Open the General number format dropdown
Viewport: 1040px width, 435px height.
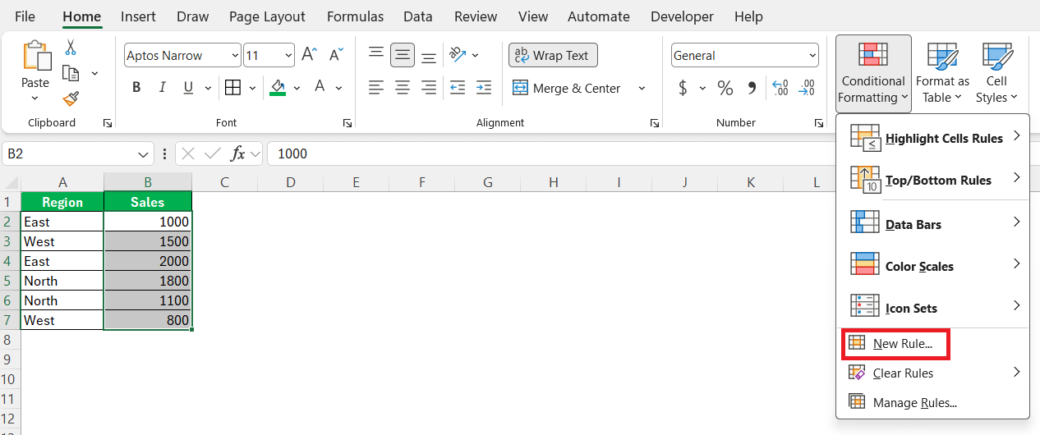[744, 56]
